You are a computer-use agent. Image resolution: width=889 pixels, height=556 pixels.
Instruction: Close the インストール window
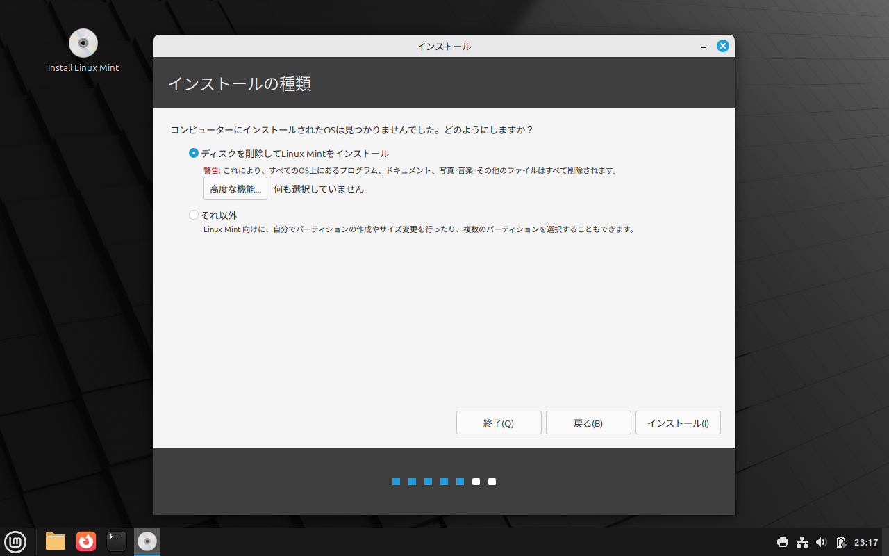coord(723,46)
